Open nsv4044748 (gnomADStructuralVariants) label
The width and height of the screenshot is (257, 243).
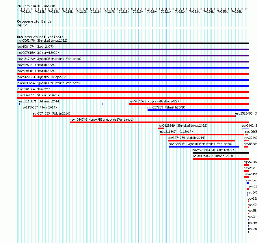tap(102, 119)
